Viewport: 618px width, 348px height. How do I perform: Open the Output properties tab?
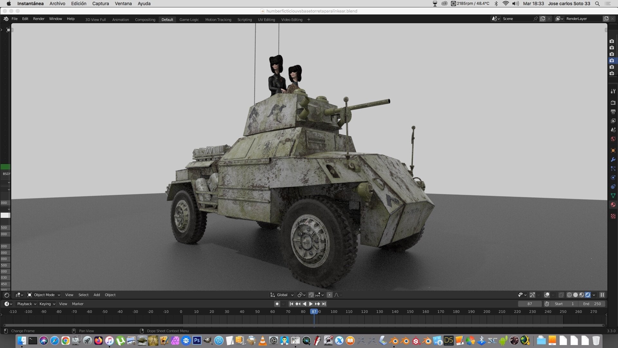point(613,112)
